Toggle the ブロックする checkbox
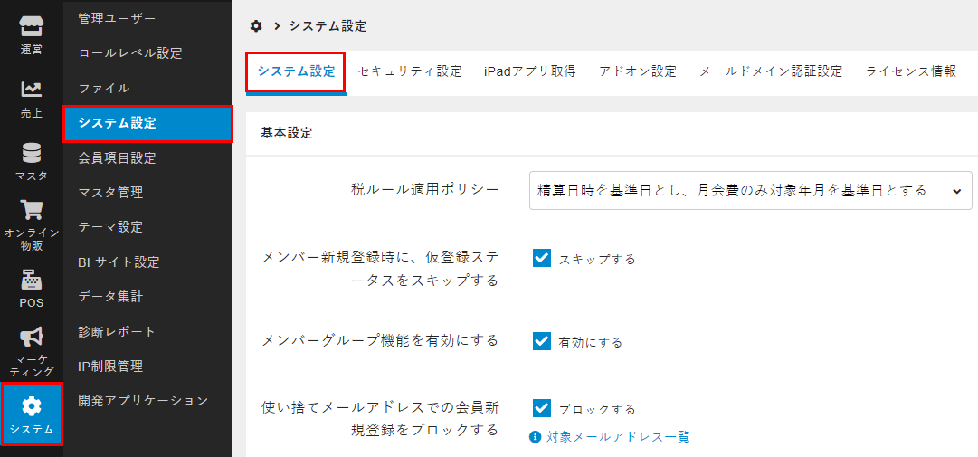This screenshot has height=457, width=978. tap(541, 408)
